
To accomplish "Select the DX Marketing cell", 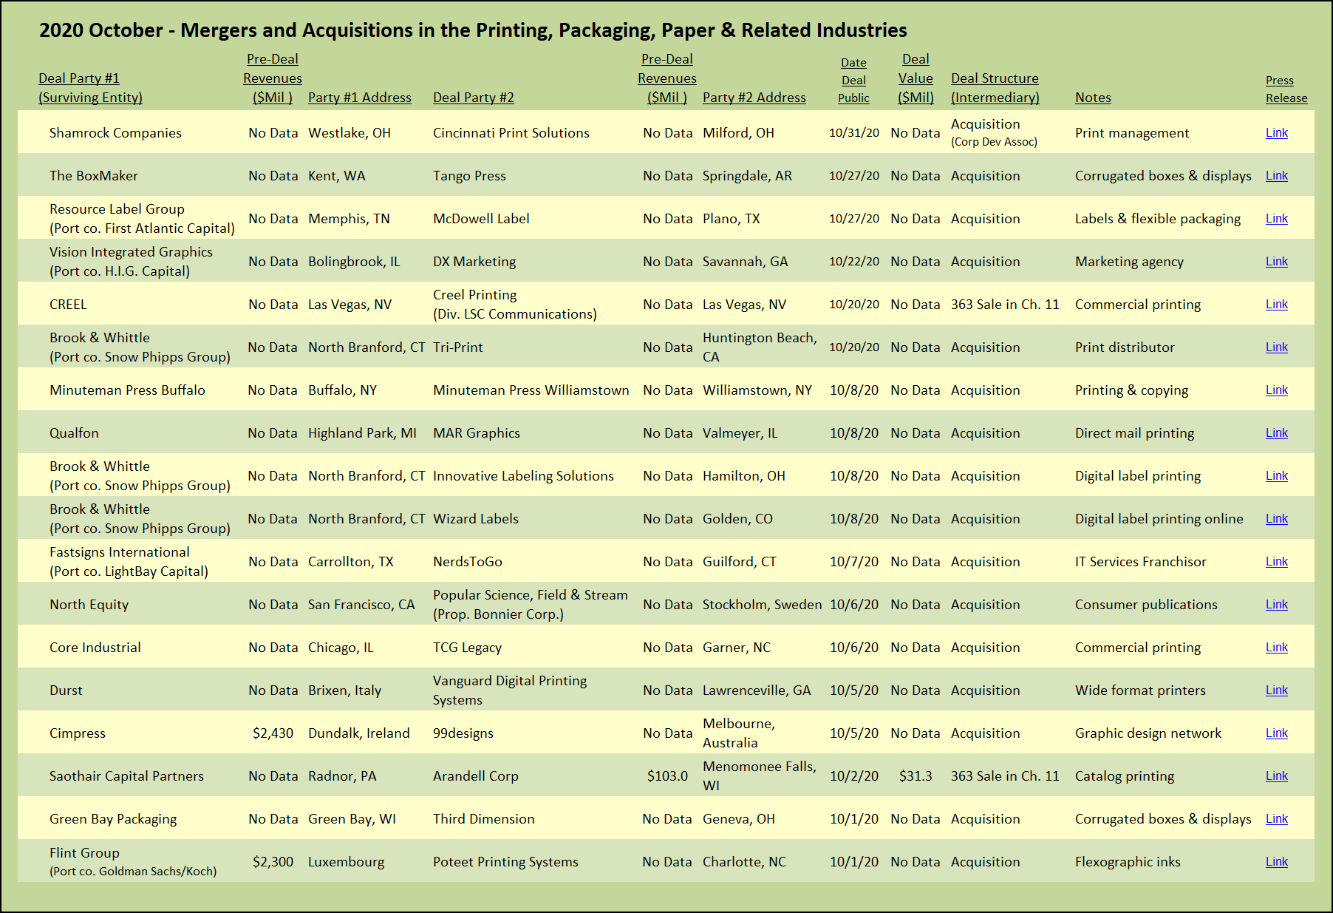I will click(x=474, y=262).
